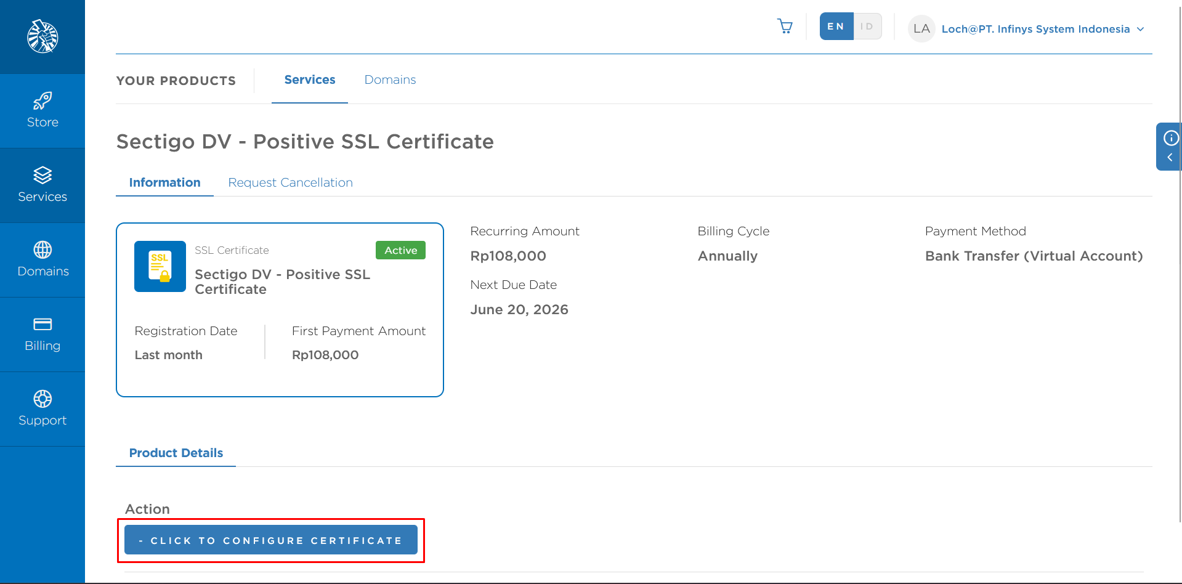Select the Services tab under Your Products
Image resolution: width=1182 pixels, height=584 pixels.
(x=310, y=80)
